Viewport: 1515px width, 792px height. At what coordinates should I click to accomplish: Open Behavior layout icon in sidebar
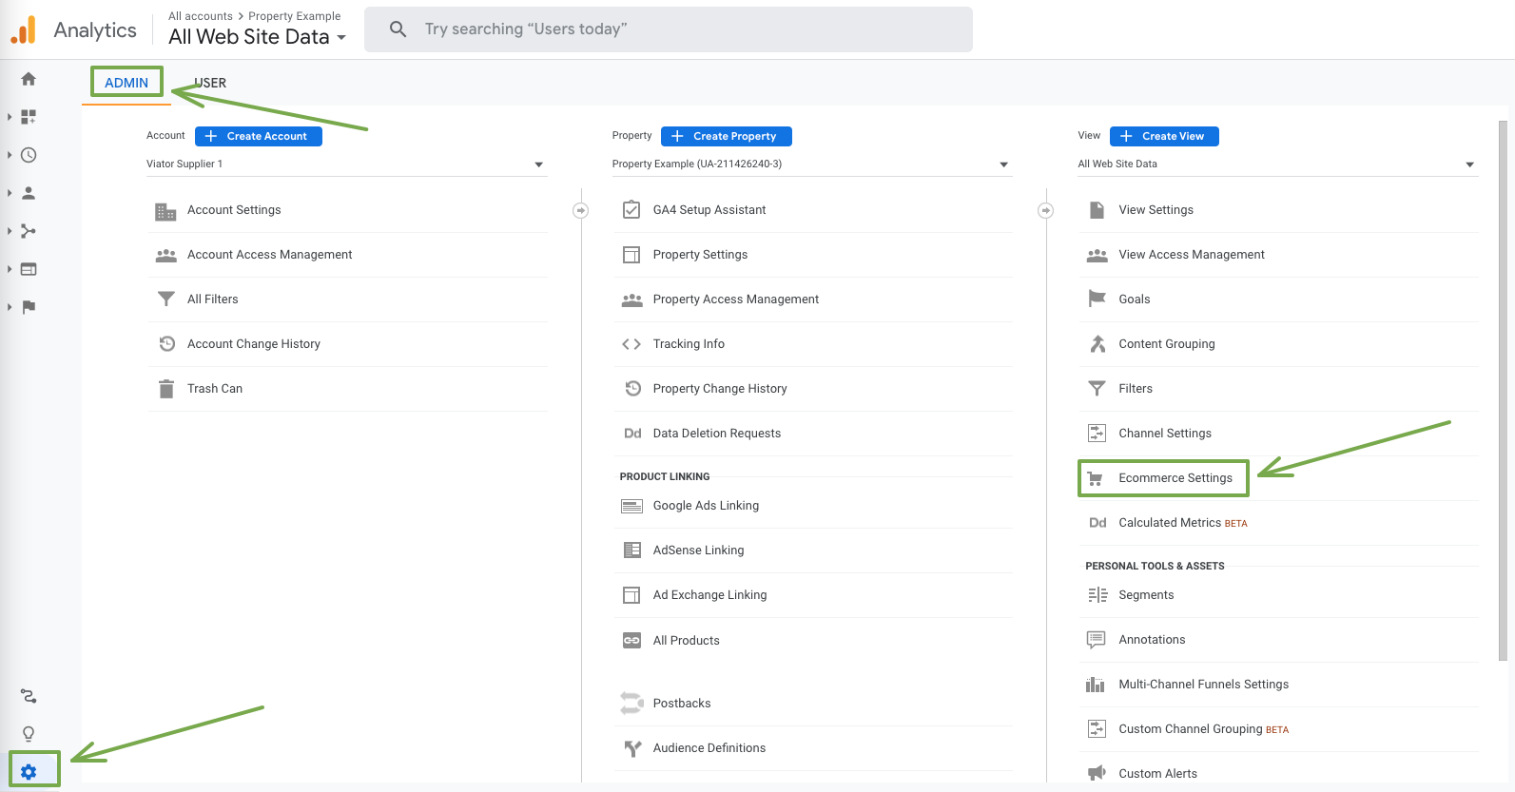click(29, 269)
